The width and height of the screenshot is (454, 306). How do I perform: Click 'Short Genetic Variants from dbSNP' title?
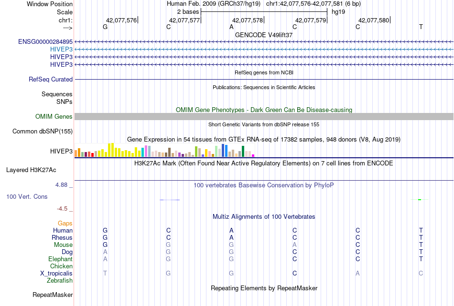coord(264,125)
